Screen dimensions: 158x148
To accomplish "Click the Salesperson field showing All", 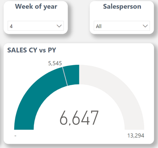I will 122,26.
